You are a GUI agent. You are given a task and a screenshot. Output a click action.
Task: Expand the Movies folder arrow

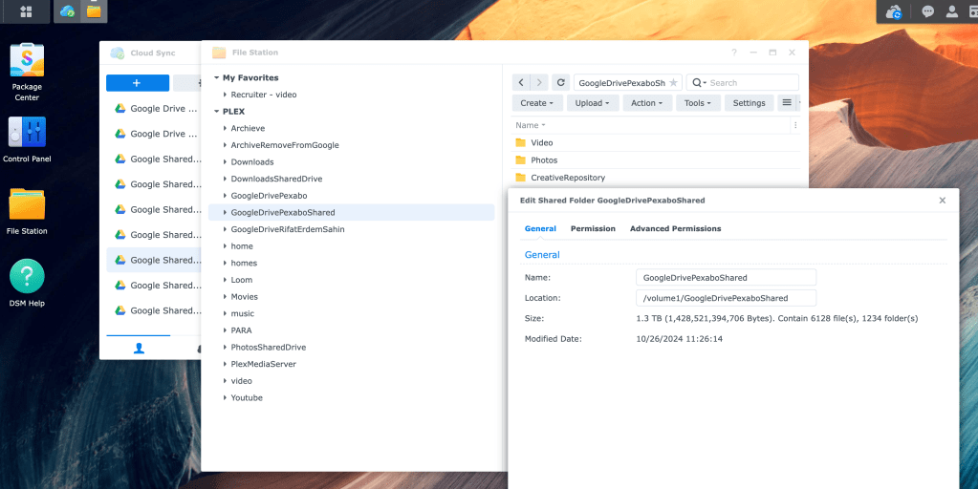point(226,296)
